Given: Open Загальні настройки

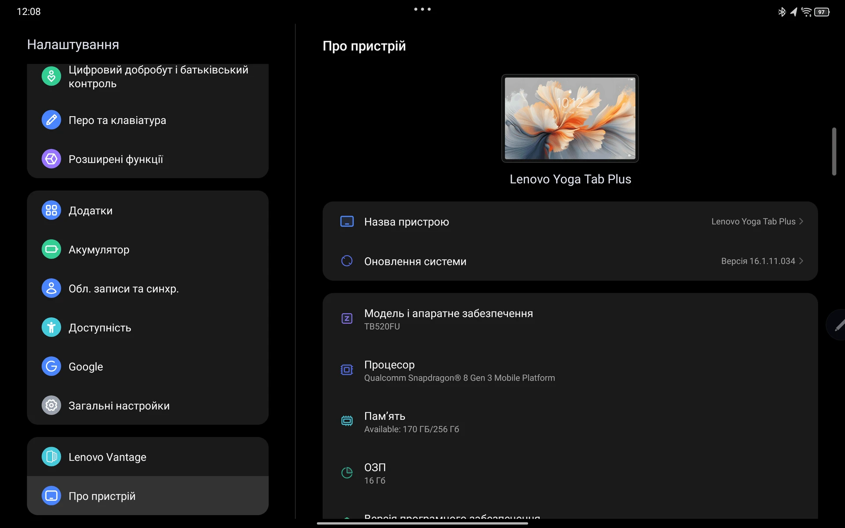Looking at the screenshot, I should (x=148, y=405).
